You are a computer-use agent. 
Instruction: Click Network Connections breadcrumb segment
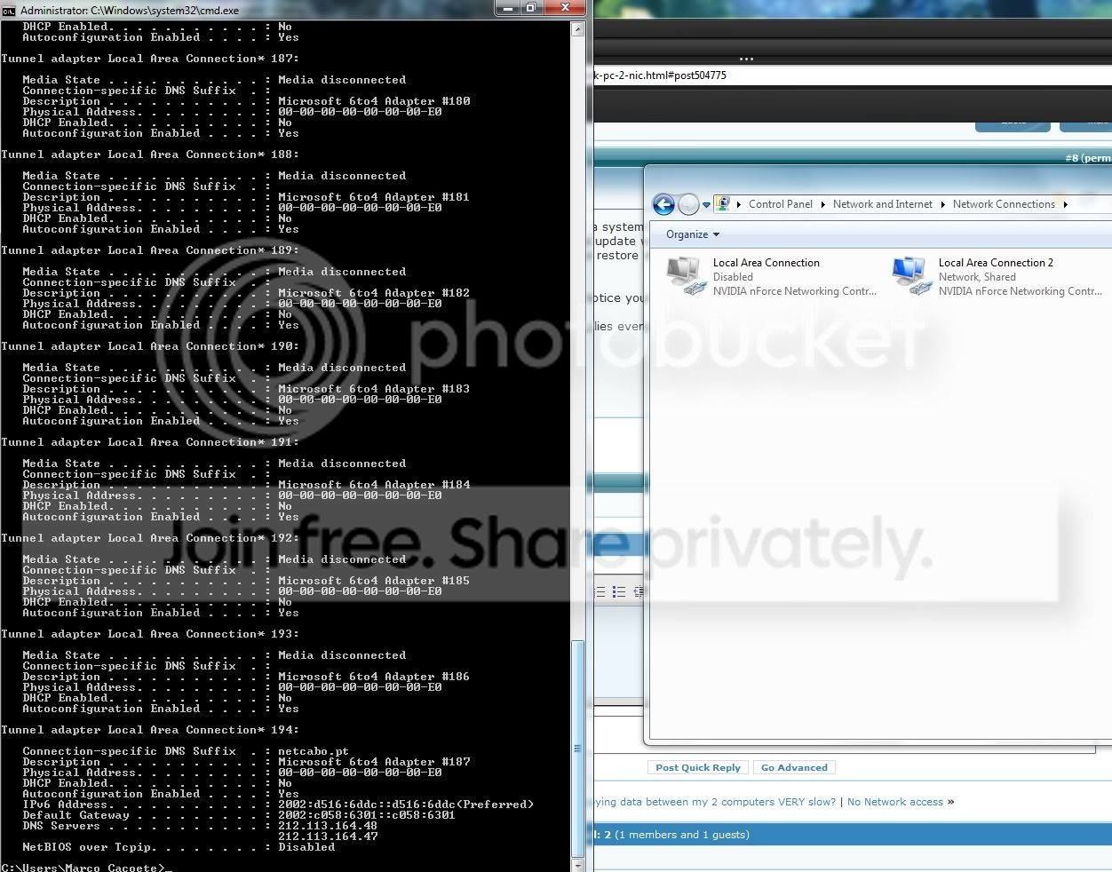[x=1004, y=204]
